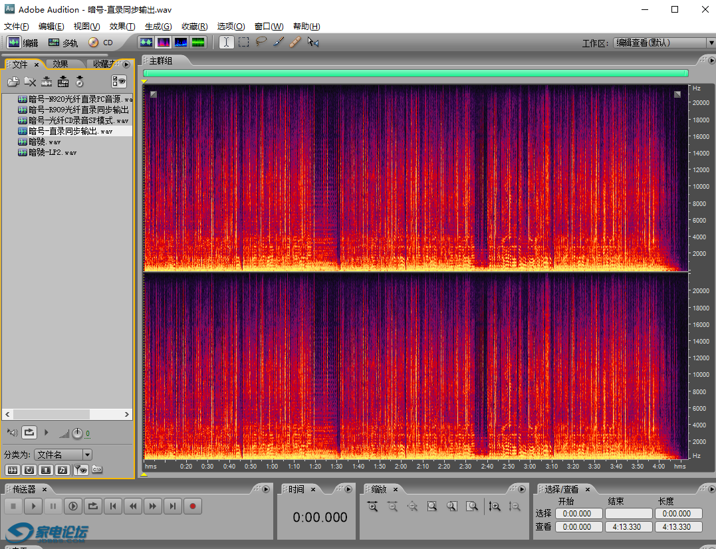
Task: Click Import File folder icon in Files panel
Action: coord(13,82)
